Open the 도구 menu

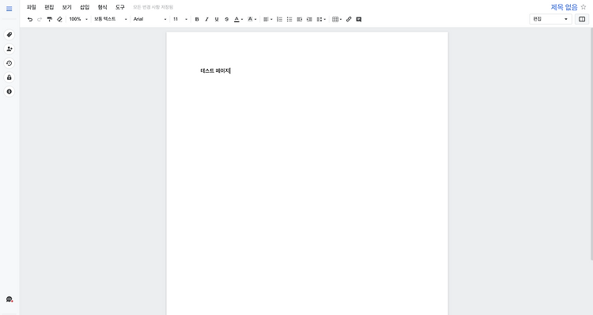(x=120, y=7)
